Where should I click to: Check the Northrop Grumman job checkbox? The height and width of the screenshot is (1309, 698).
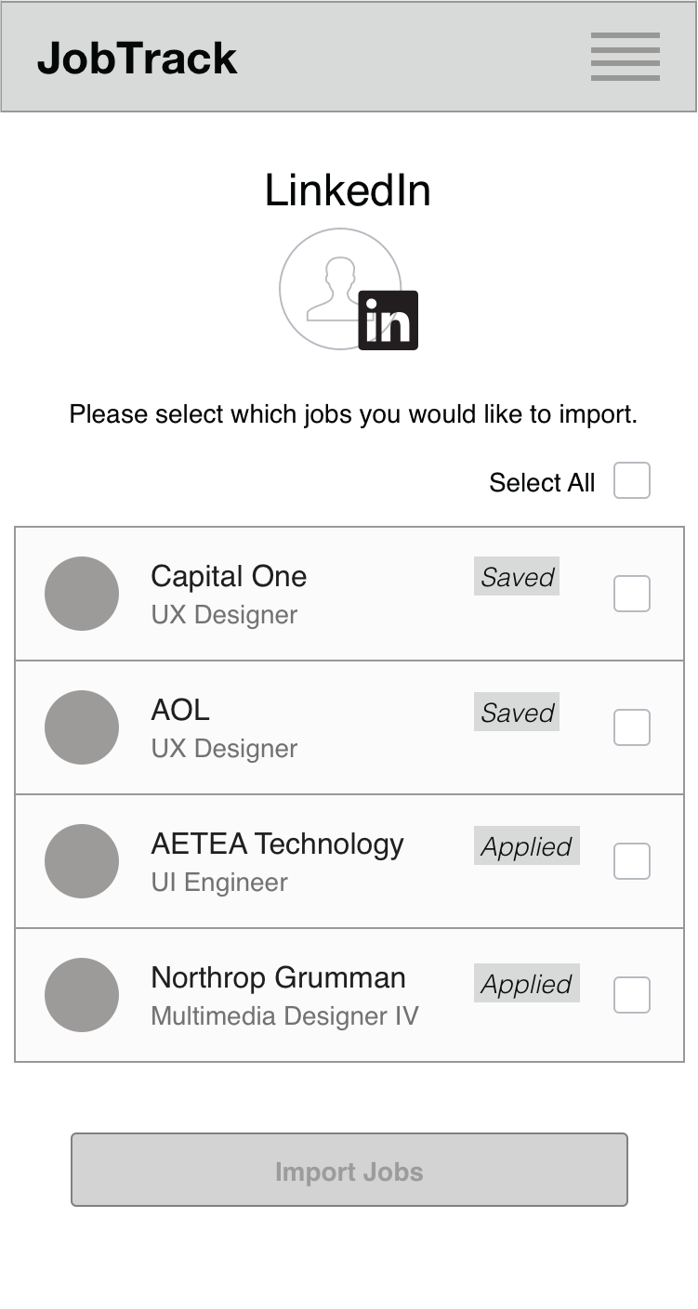tap(632, 995)
